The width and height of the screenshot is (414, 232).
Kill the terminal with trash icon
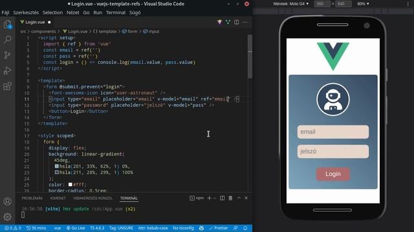click(x=230, y=198)
